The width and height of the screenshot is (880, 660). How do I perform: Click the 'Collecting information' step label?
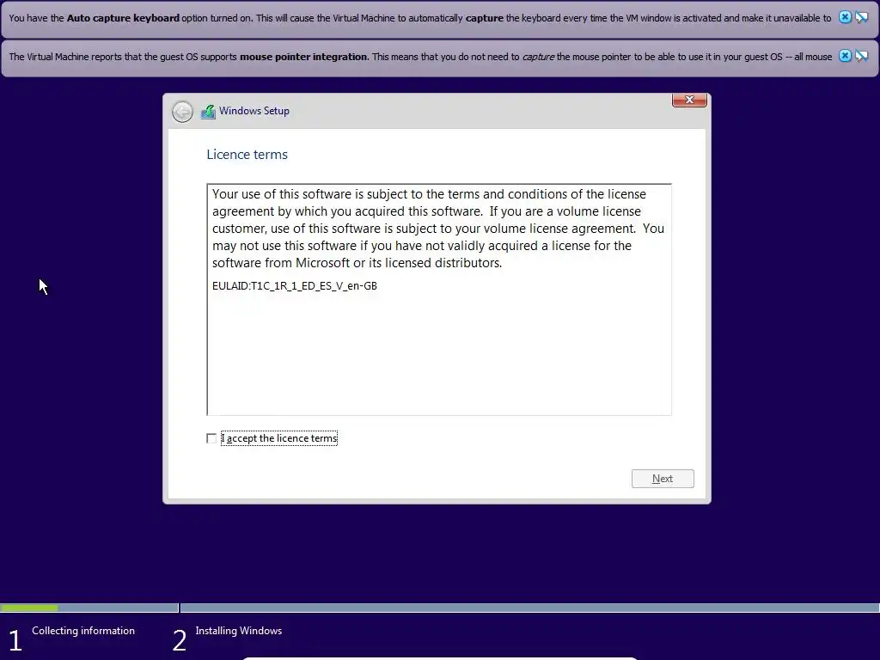pyautogui.click(x=83, y=631)
